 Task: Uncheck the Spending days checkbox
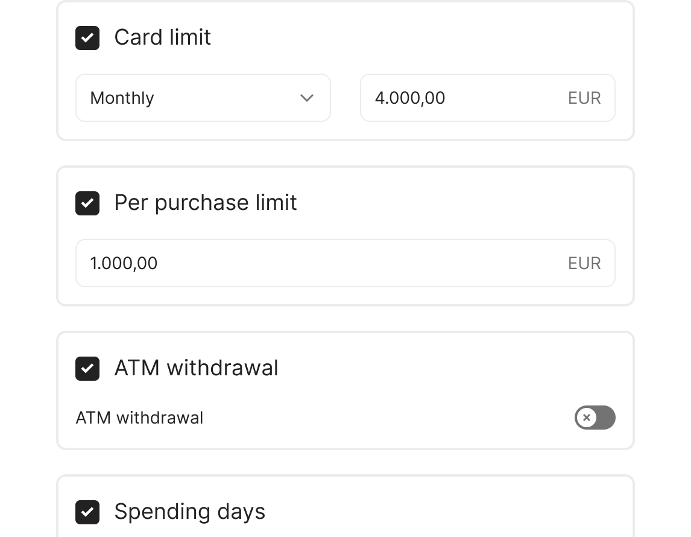[87, 512]
